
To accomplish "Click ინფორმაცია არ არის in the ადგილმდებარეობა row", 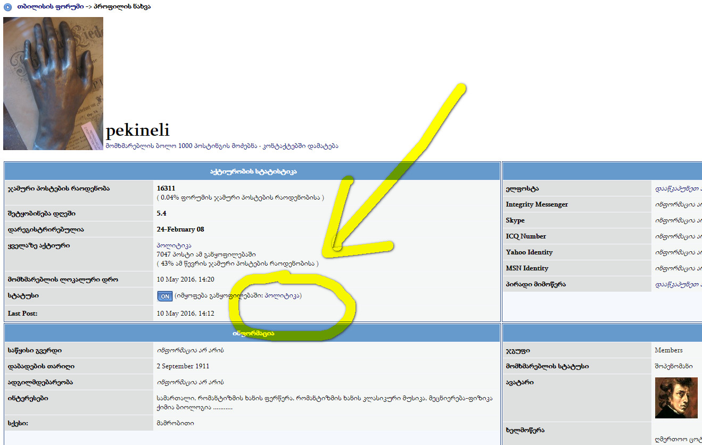I will 190,382.
